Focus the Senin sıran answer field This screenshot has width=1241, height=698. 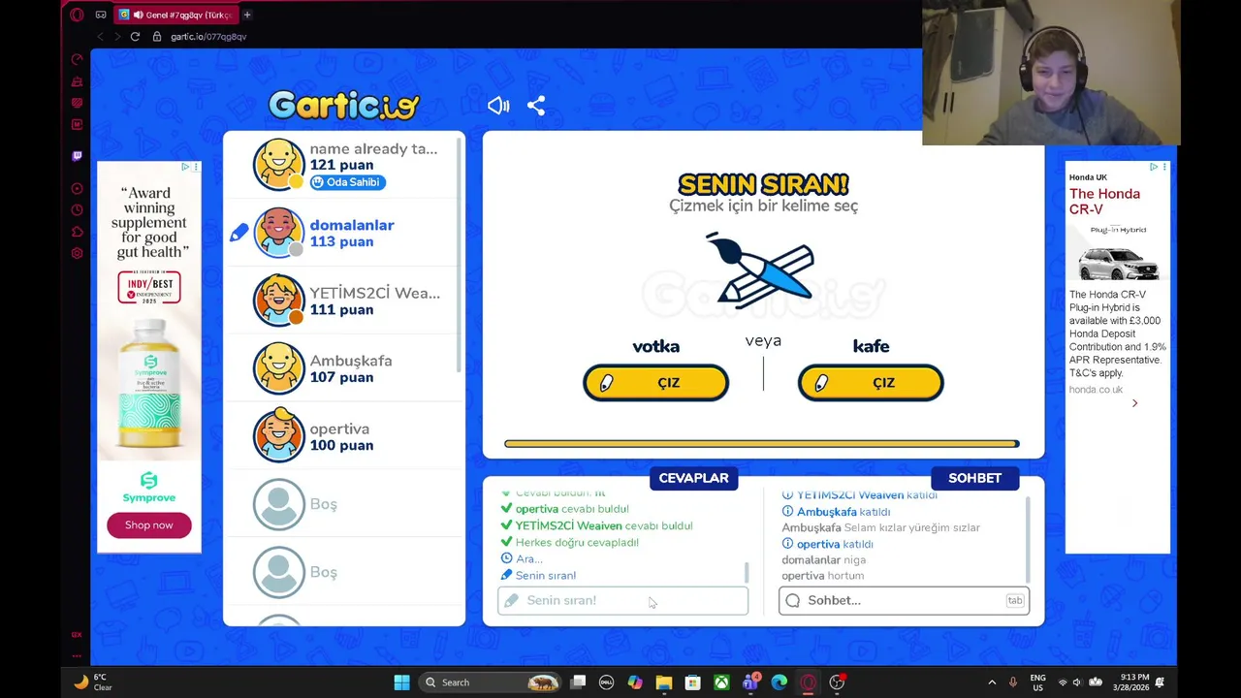tap(622, 600)
